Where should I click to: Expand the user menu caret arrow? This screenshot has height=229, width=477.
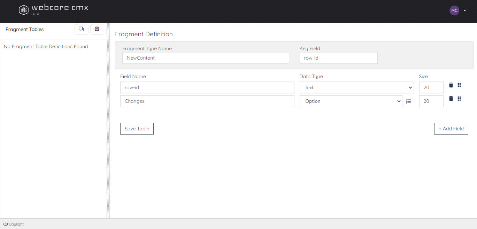point(465,10)
